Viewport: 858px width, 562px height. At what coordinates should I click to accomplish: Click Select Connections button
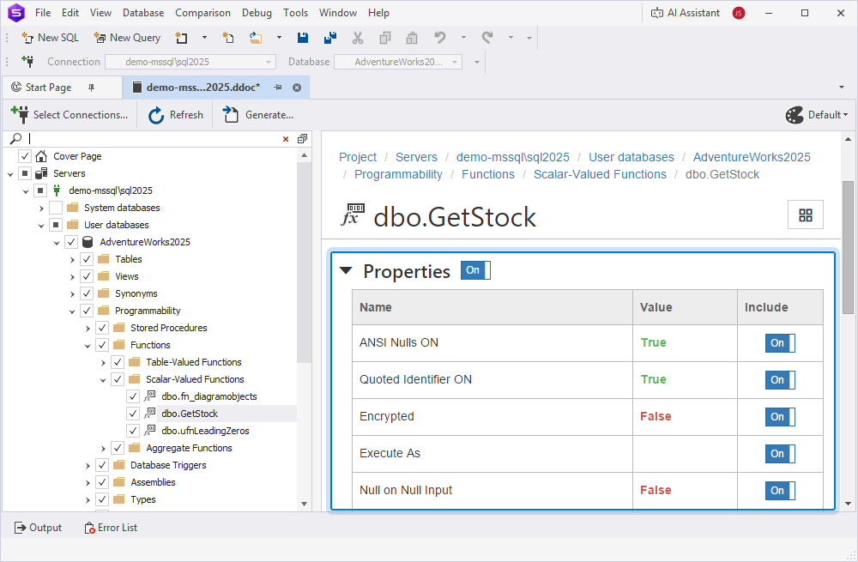coord(69,115)
